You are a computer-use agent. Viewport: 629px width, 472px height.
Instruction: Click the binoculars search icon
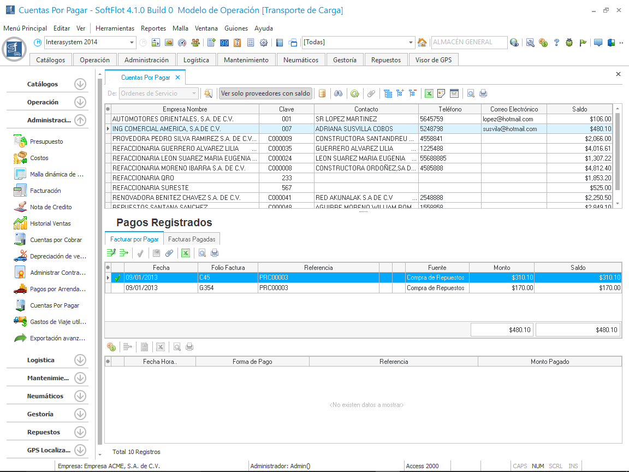[339, 93]
